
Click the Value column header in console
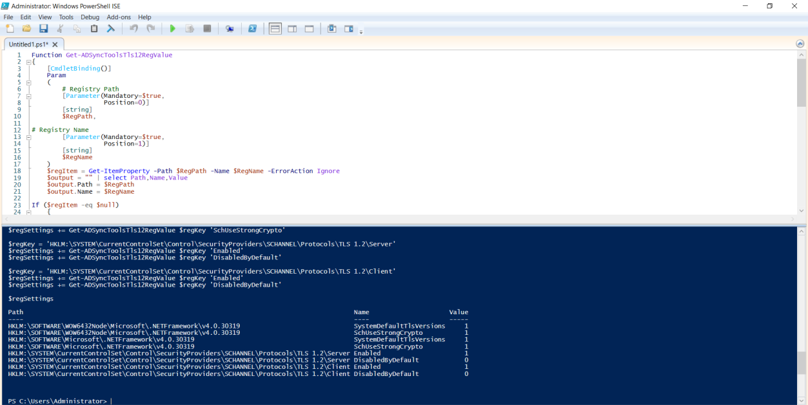pyautogui.click(x=458, y=312)
